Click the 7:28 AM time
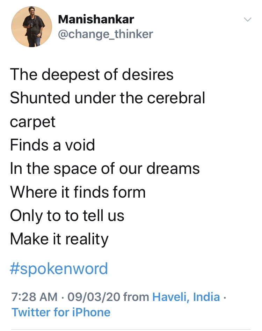 (x=34, y=297)
